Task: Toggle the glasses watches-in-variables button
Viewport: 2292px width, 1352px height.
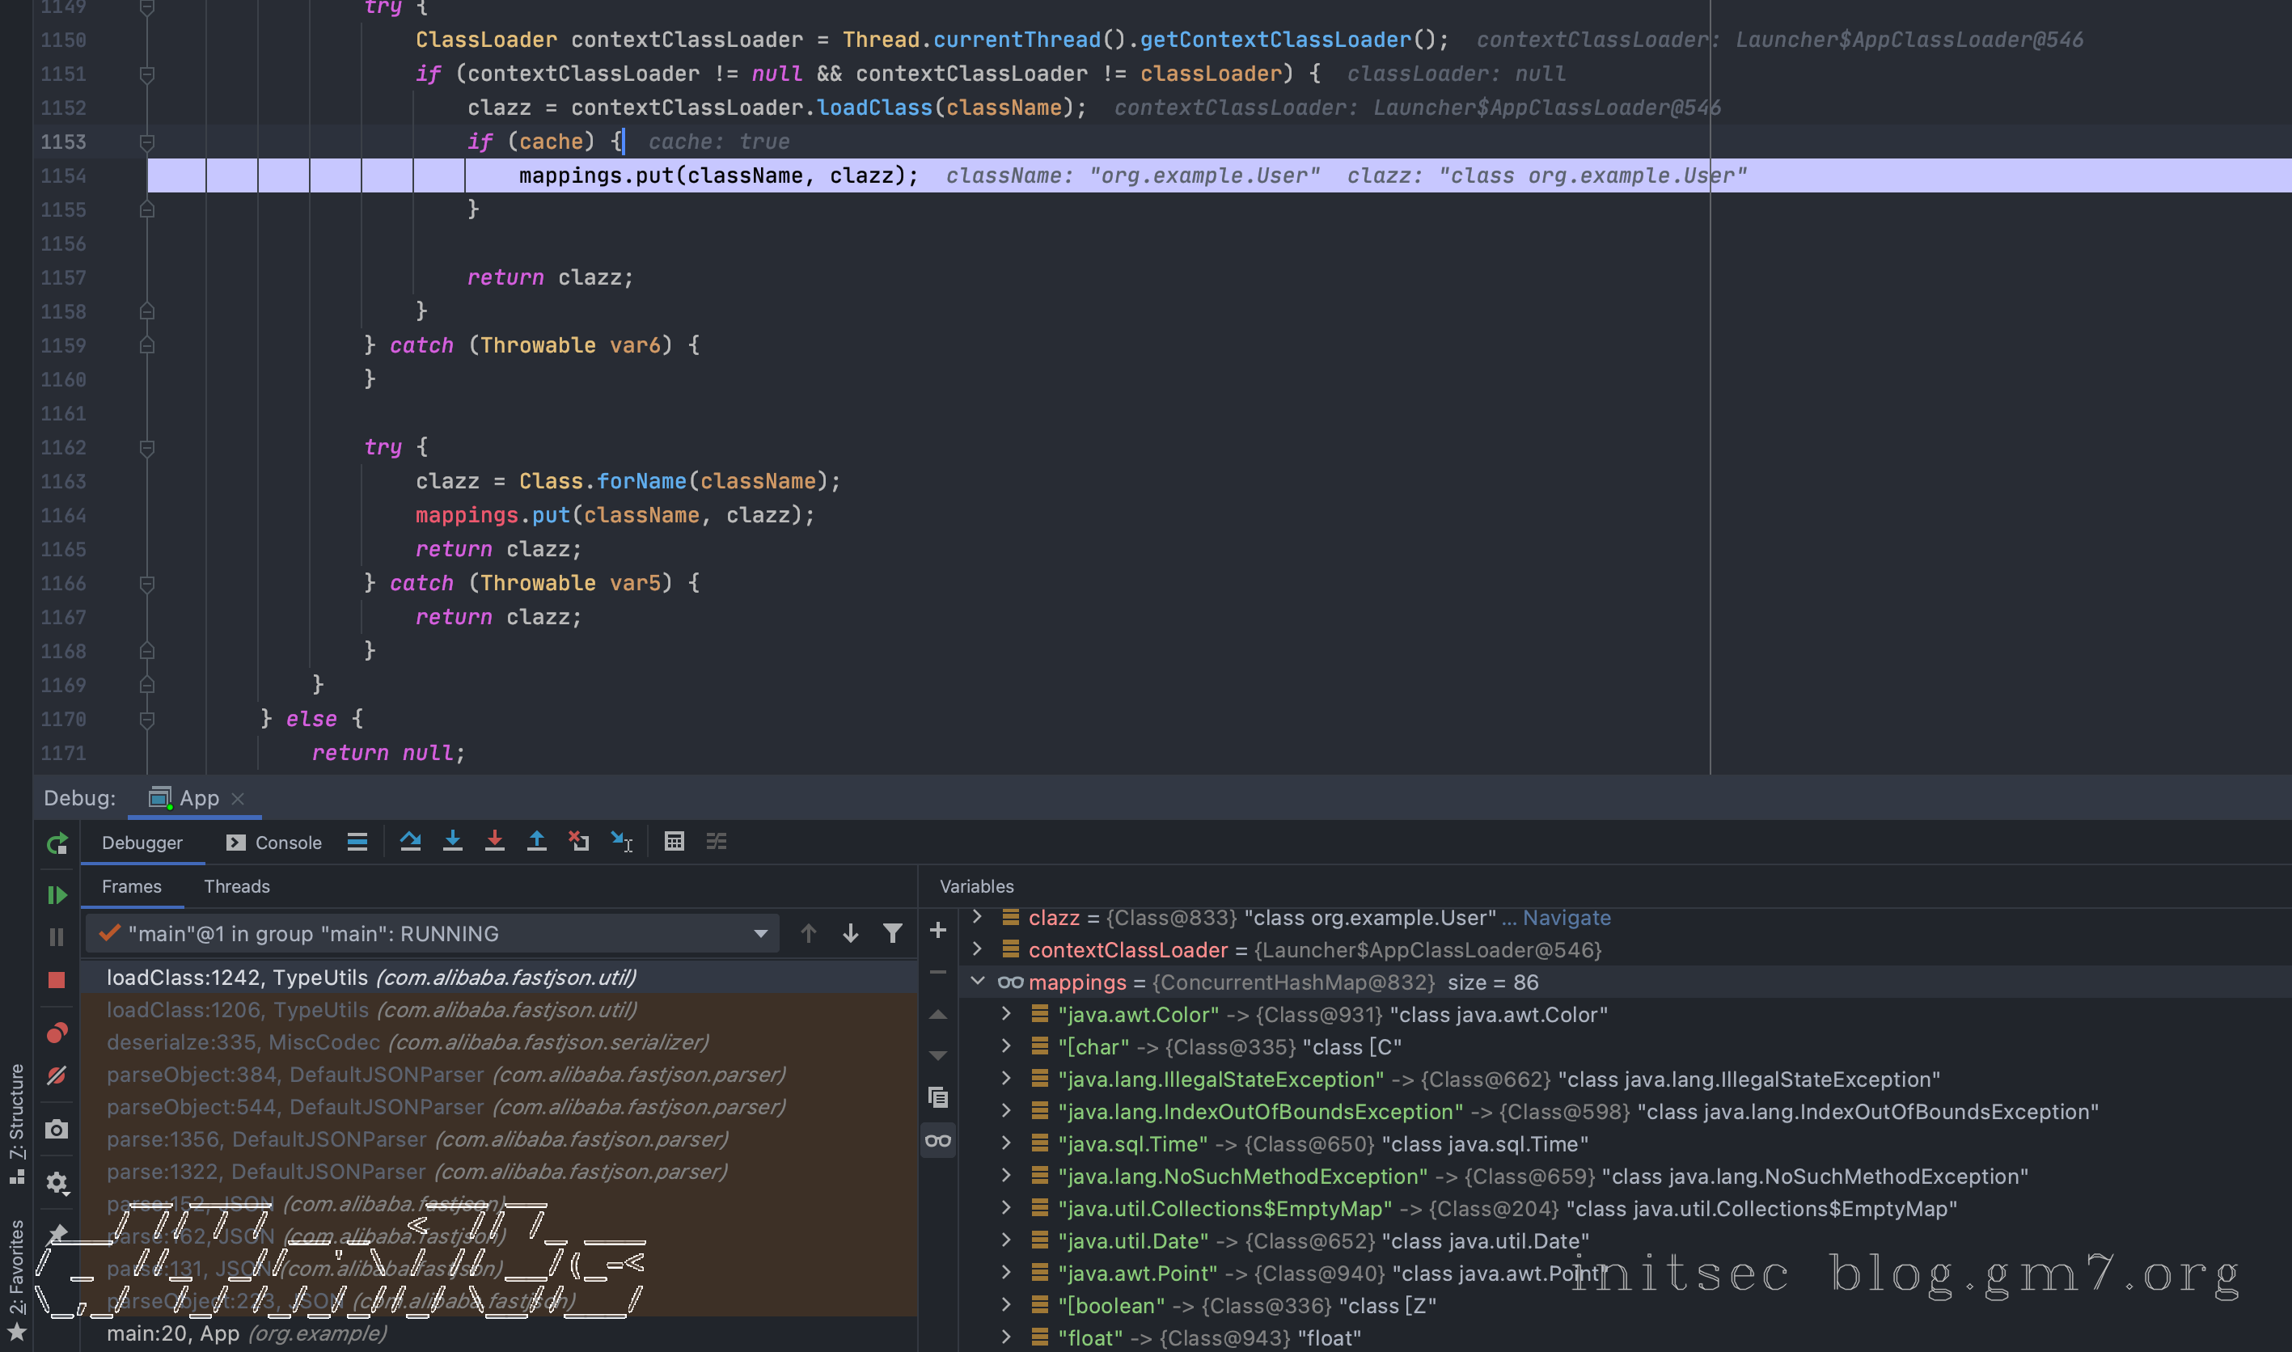Action: click(937, 1141)
